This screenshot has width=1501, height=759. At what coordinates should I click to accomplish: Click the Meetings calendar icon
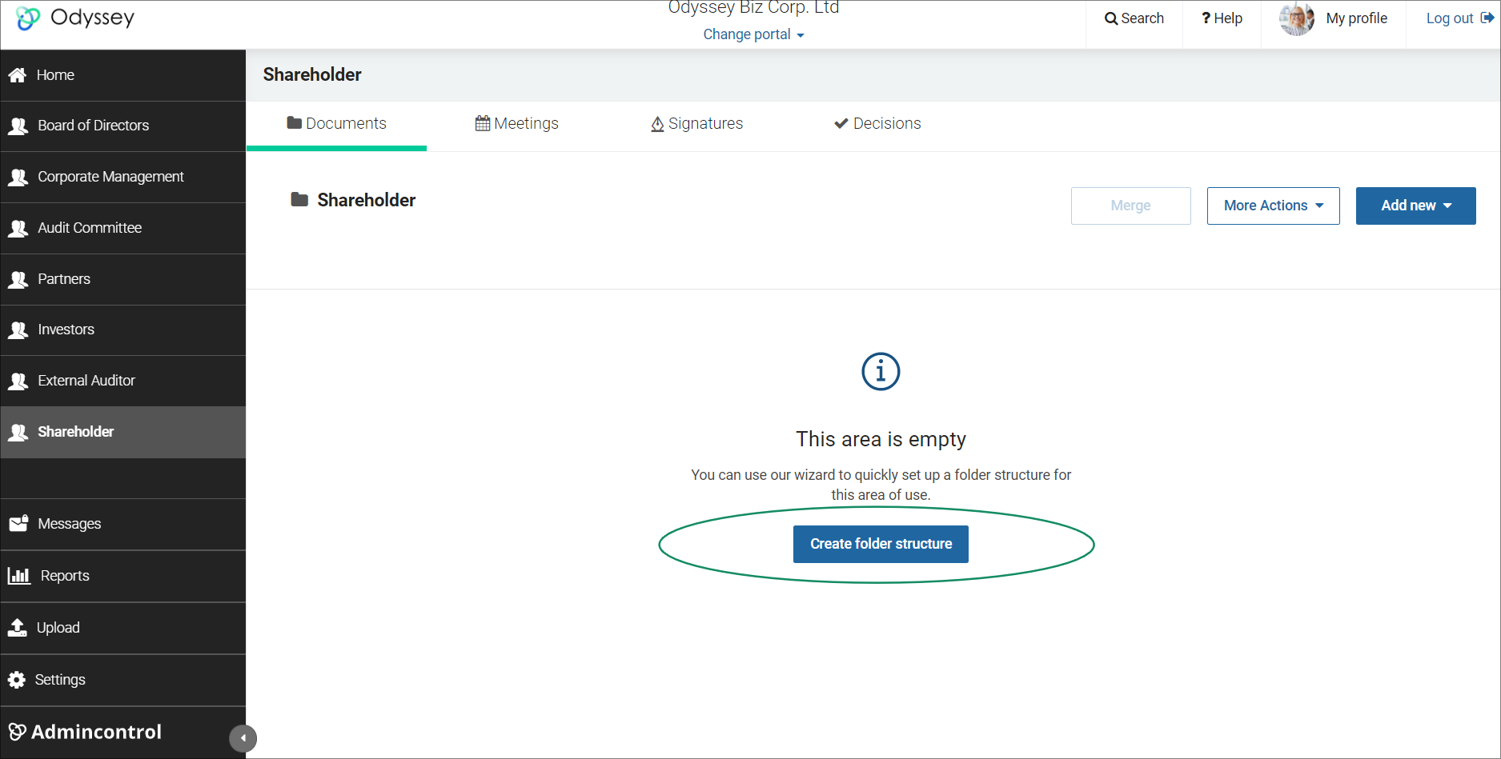[x=483, y=123]
